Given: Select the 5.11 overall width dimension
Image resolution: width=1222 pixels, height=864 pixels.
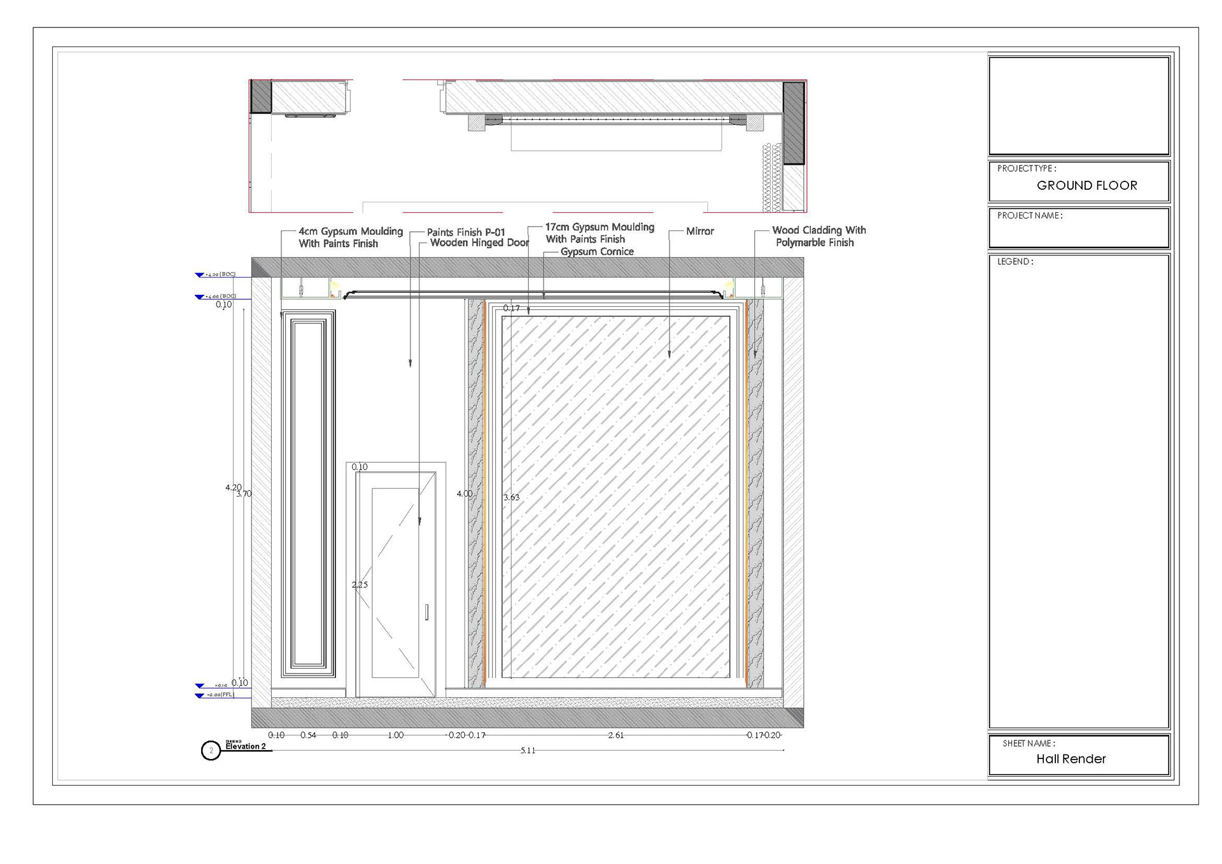Looking at the screenshot, I should tap(528, 751).
